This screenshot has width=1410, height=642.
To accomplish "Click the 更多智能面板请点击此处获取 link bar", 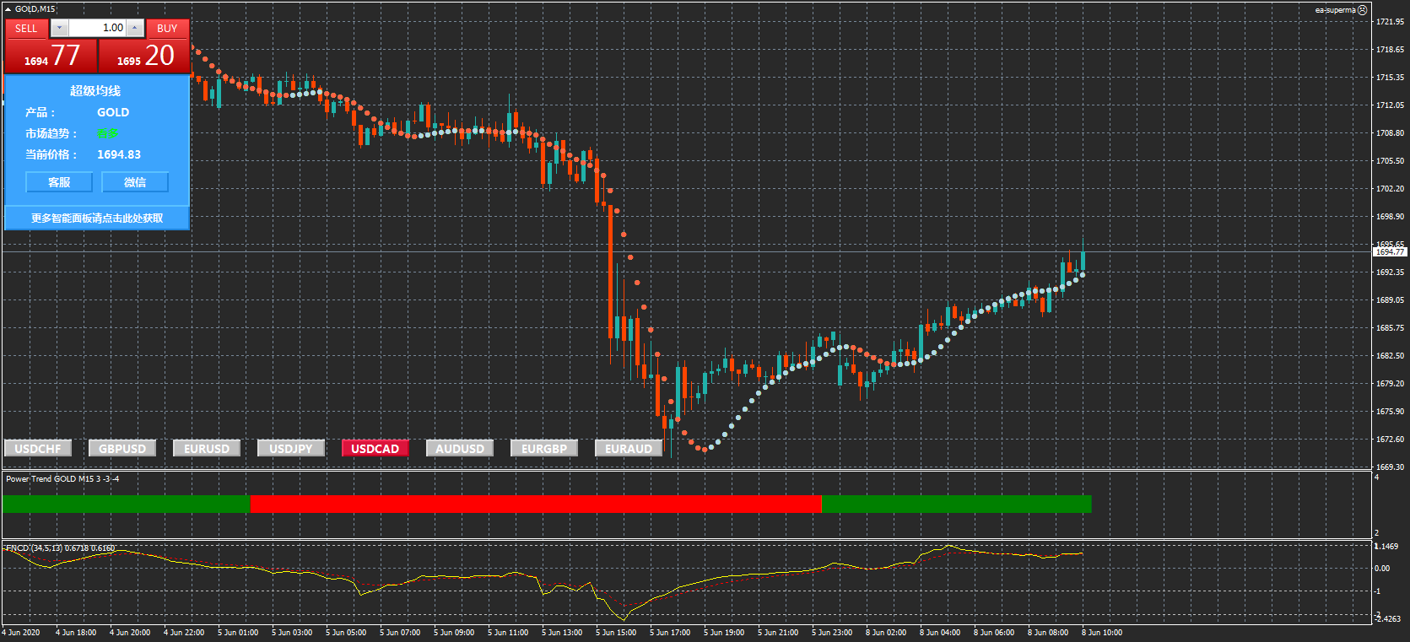I will (97, 218).
